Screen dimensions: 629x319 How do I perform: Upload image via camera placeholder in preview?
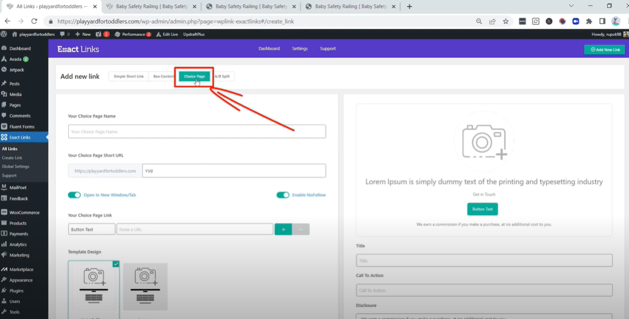[x=484, y=142]
